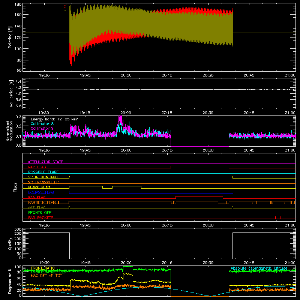Click 19:30 under the modulation plot
Image resolution: width=300 pixels, height=300 pixels.
click(x=44, y=150)
